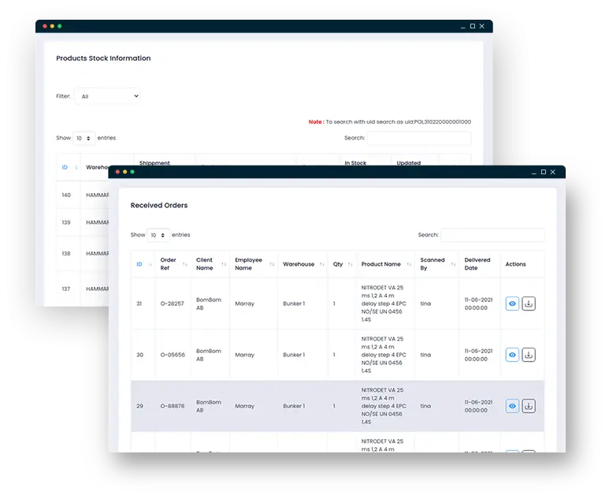Sort Received Orders by ID column
The height and width of the screenshot is (499, 609).
click(142, 264)
